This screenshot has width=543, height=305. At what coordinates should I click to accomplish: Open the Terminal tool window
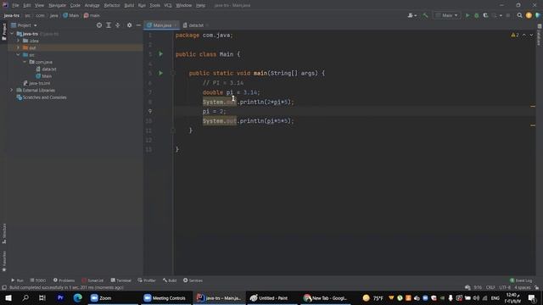[x=120, y=280]
